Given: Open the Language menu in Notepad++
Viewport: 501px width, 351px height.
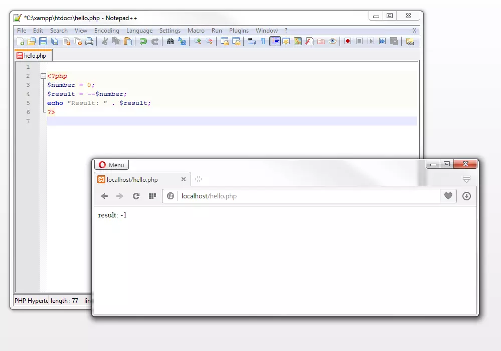Looking at the screenshot, I should point(139,30).
